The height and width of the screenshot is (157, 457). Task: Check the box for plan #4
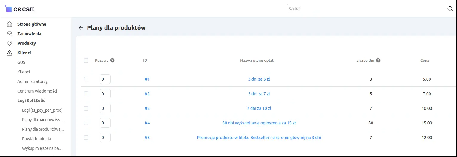coord(86,123)
